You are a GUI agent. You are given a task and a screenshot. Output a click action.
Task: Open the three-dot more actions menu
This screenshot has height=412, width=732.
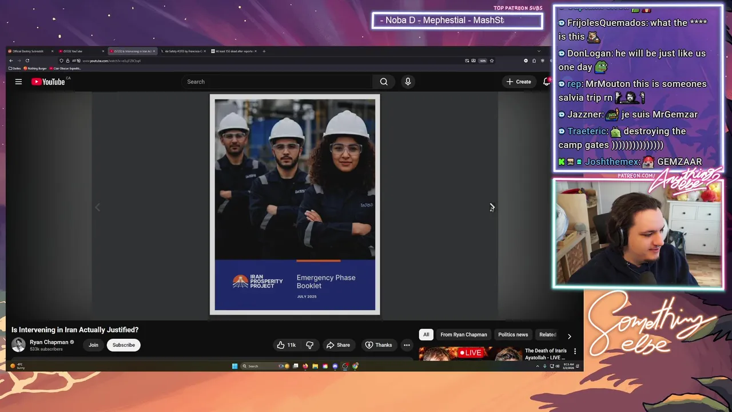(x=407, y=345)
